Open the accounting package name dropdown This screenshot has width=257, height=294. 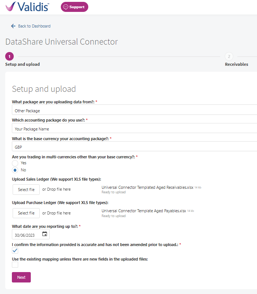click(x=135, y=128)
